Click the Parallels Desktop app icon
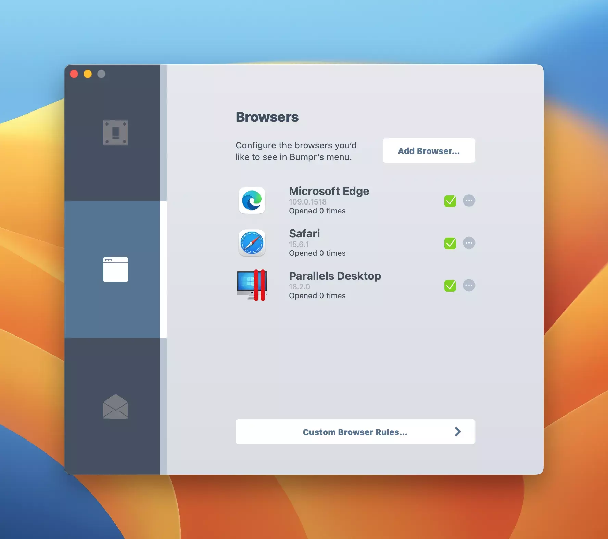Viewport: 608px width, 539px height. (x=252, y=285)
